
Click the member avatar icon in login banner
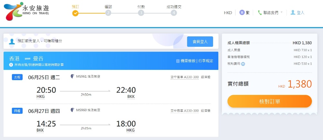12,41
